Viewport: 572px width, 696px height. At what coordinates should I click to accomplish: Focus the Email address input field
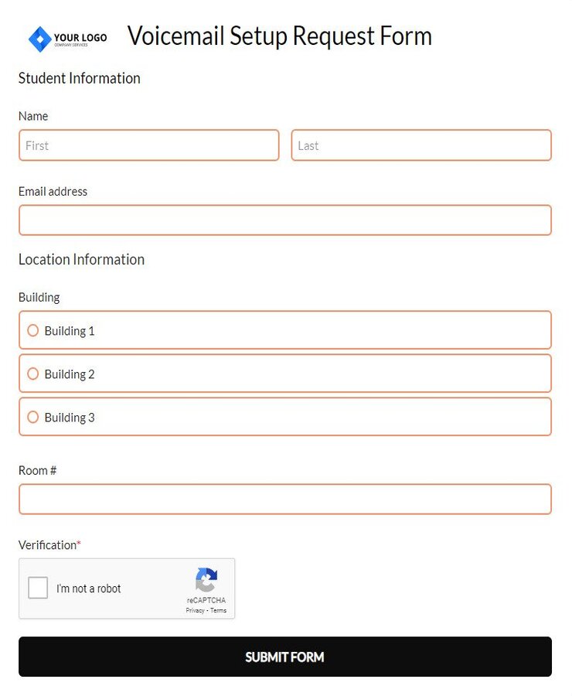click(x=285, y=220)
